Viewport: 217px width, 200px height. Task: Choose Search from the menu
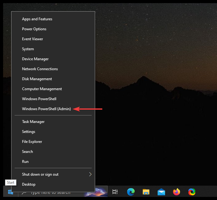click(53, 152)
